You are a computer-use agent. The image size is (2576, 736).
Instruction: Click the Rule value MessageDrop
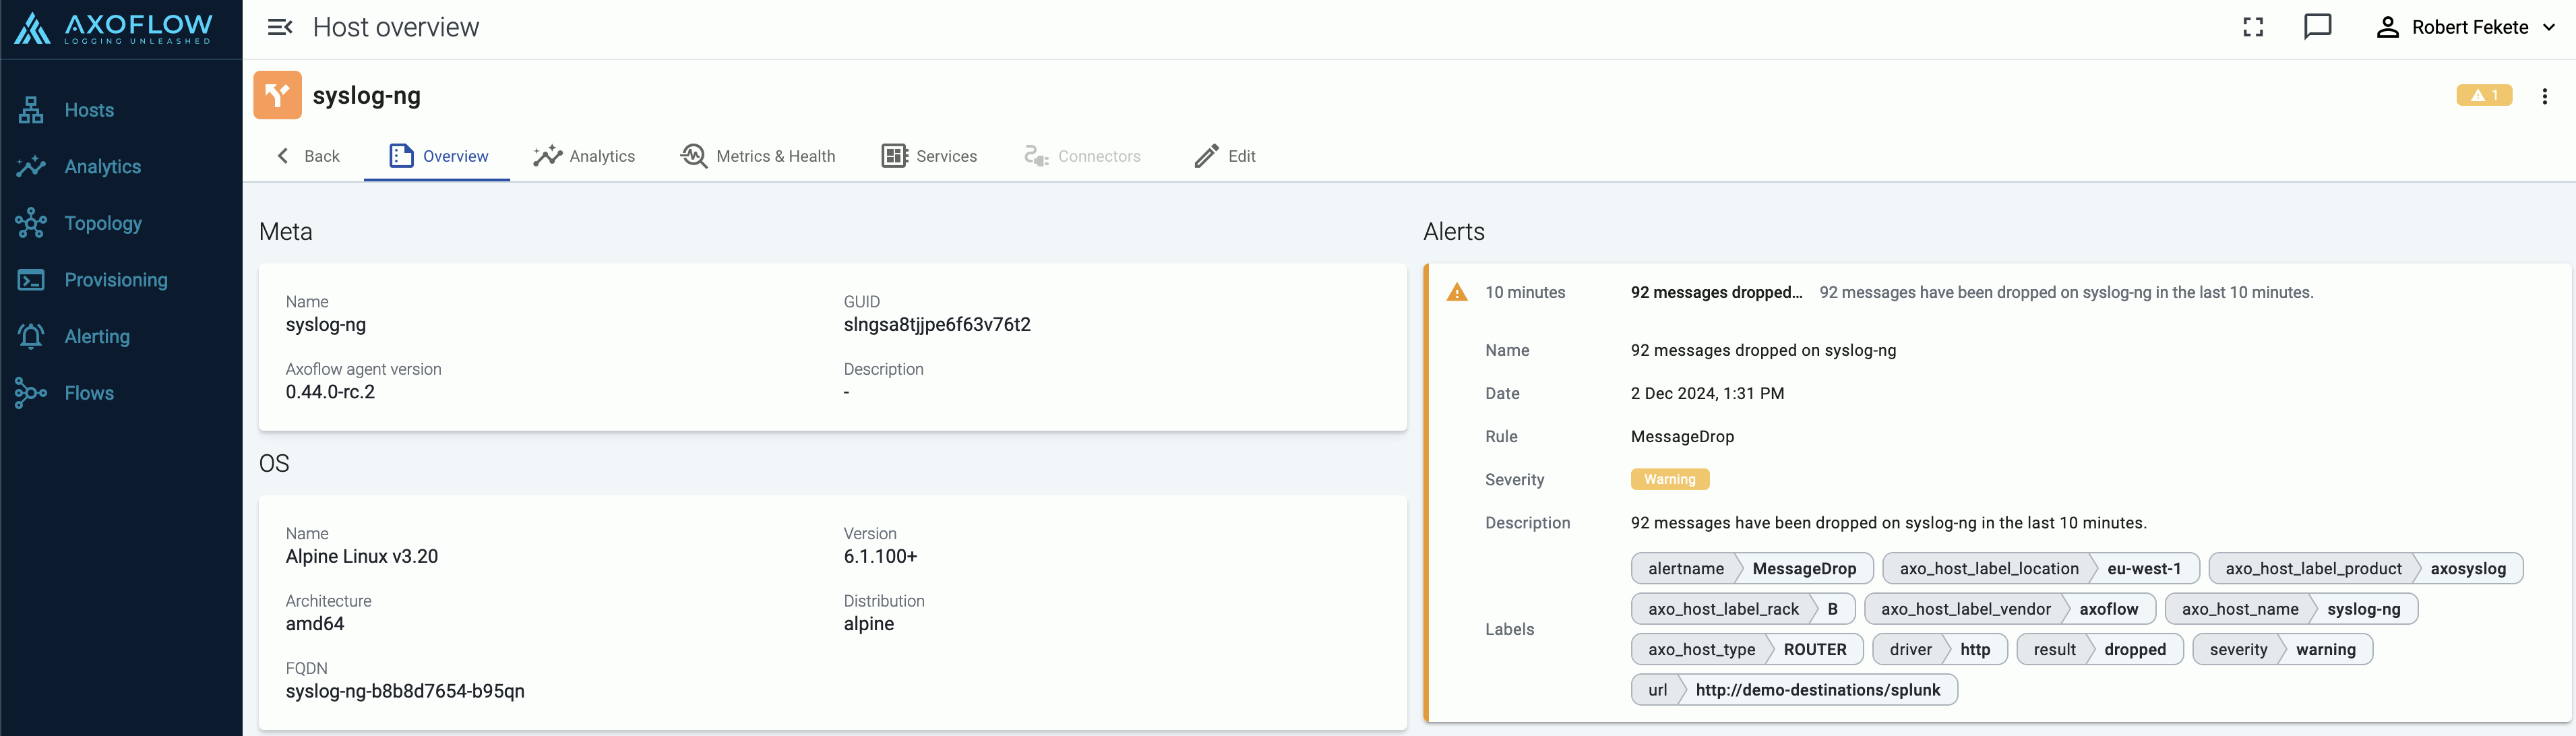tap(1682, 437)
